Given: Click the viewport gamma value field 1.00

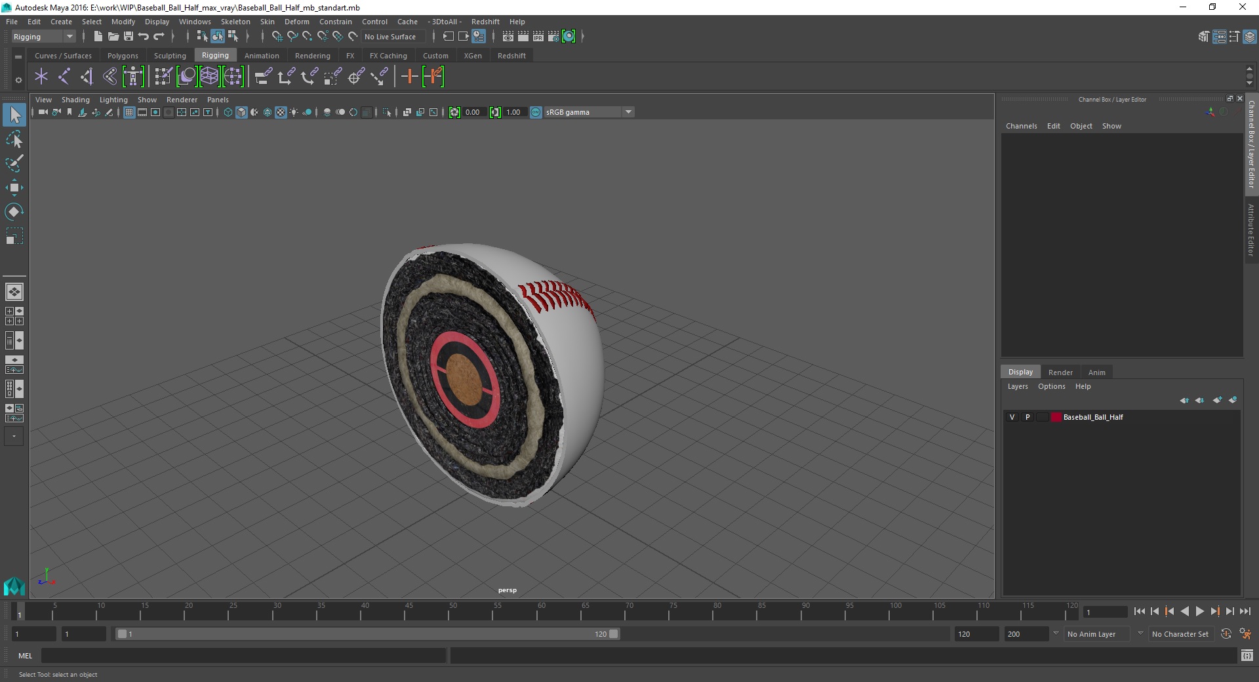Looking at the screenshot, I should pyautogui.click(x=514, y=112).
